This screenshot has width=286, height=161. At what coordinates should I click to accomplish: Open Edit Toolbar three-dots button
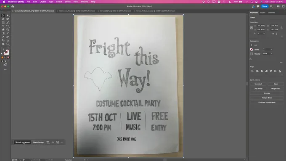(5, 69)
